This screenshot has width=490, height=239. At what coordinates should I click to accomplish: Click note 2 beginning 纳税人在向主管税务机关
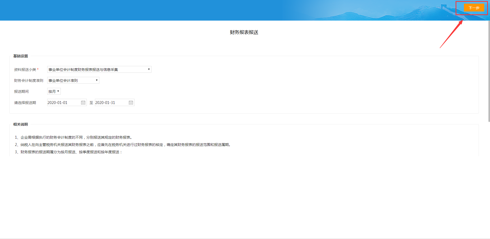point(123,145)
